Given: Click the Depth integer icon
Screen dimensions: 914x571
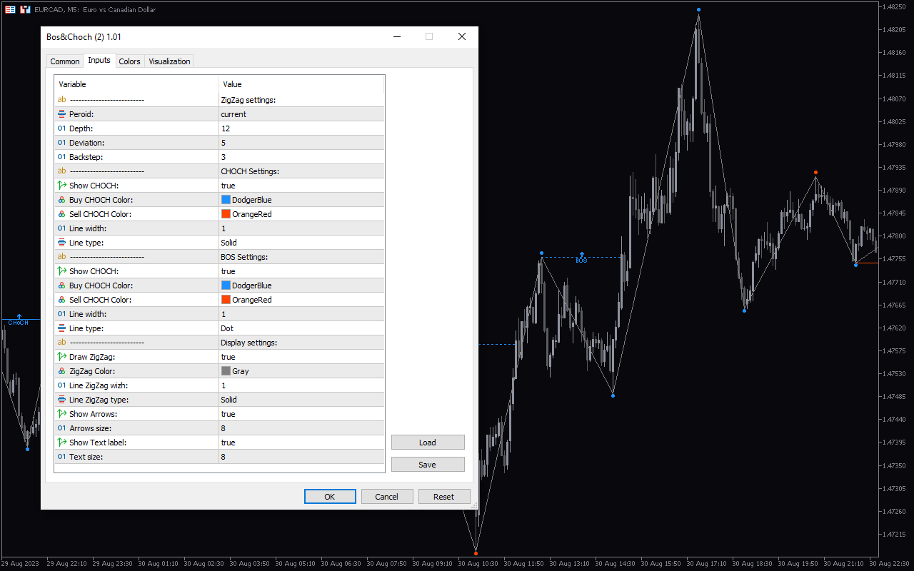Looking at the screenshot, I should pos(61,128).
